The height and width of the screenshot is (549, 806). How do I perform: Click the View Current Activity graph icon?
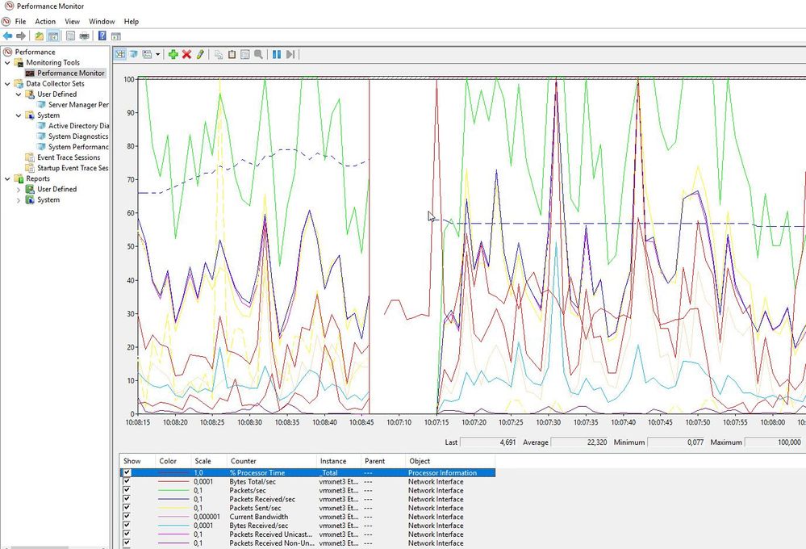[x=119, y=54]
